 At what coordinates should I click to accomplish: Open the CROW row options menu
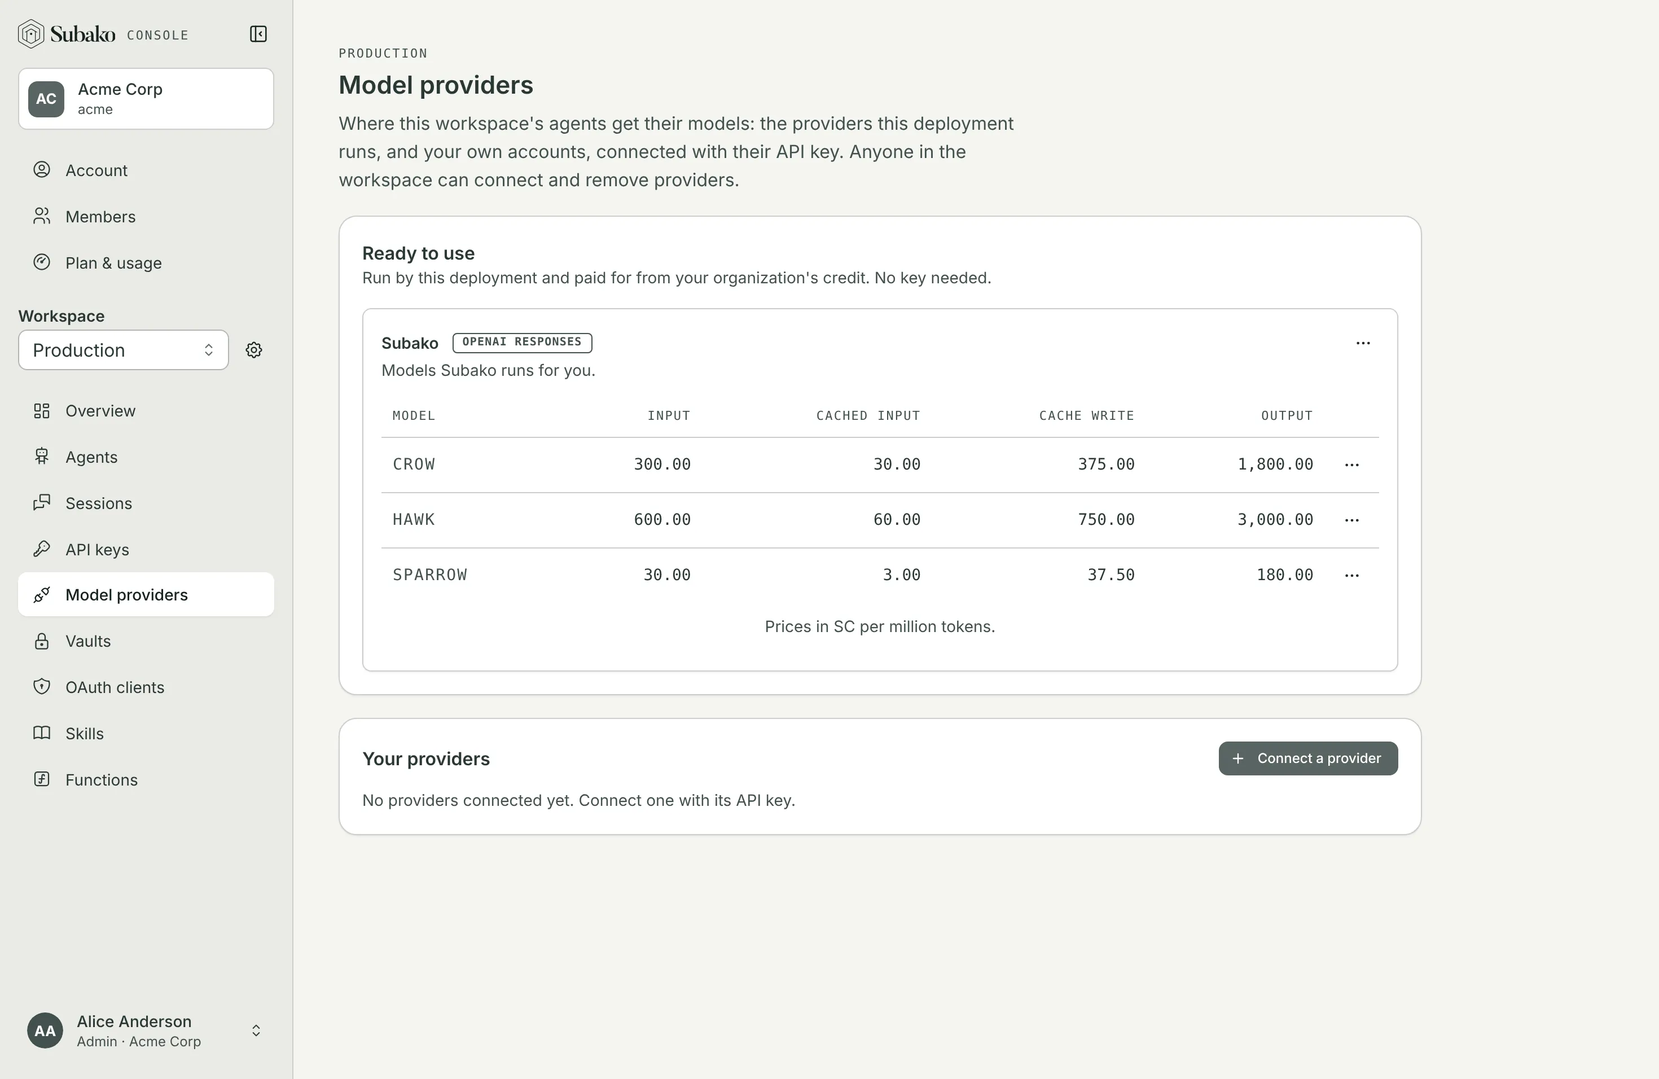click(1351, 465)
